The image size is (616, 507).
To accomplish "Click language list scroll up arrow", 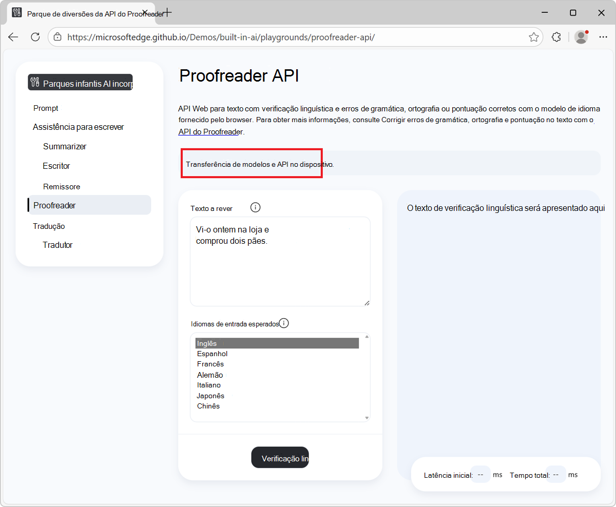I will click(367, 337).
